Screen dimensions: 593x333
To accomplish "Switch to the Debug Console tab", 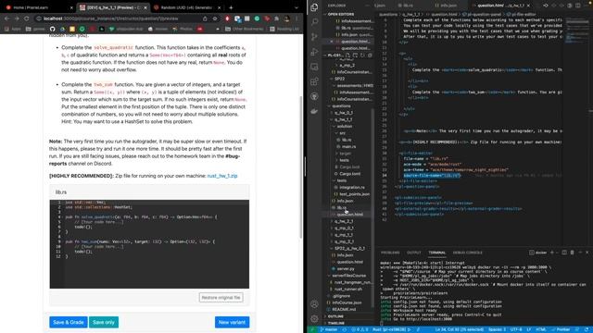I will coord(467,253).
